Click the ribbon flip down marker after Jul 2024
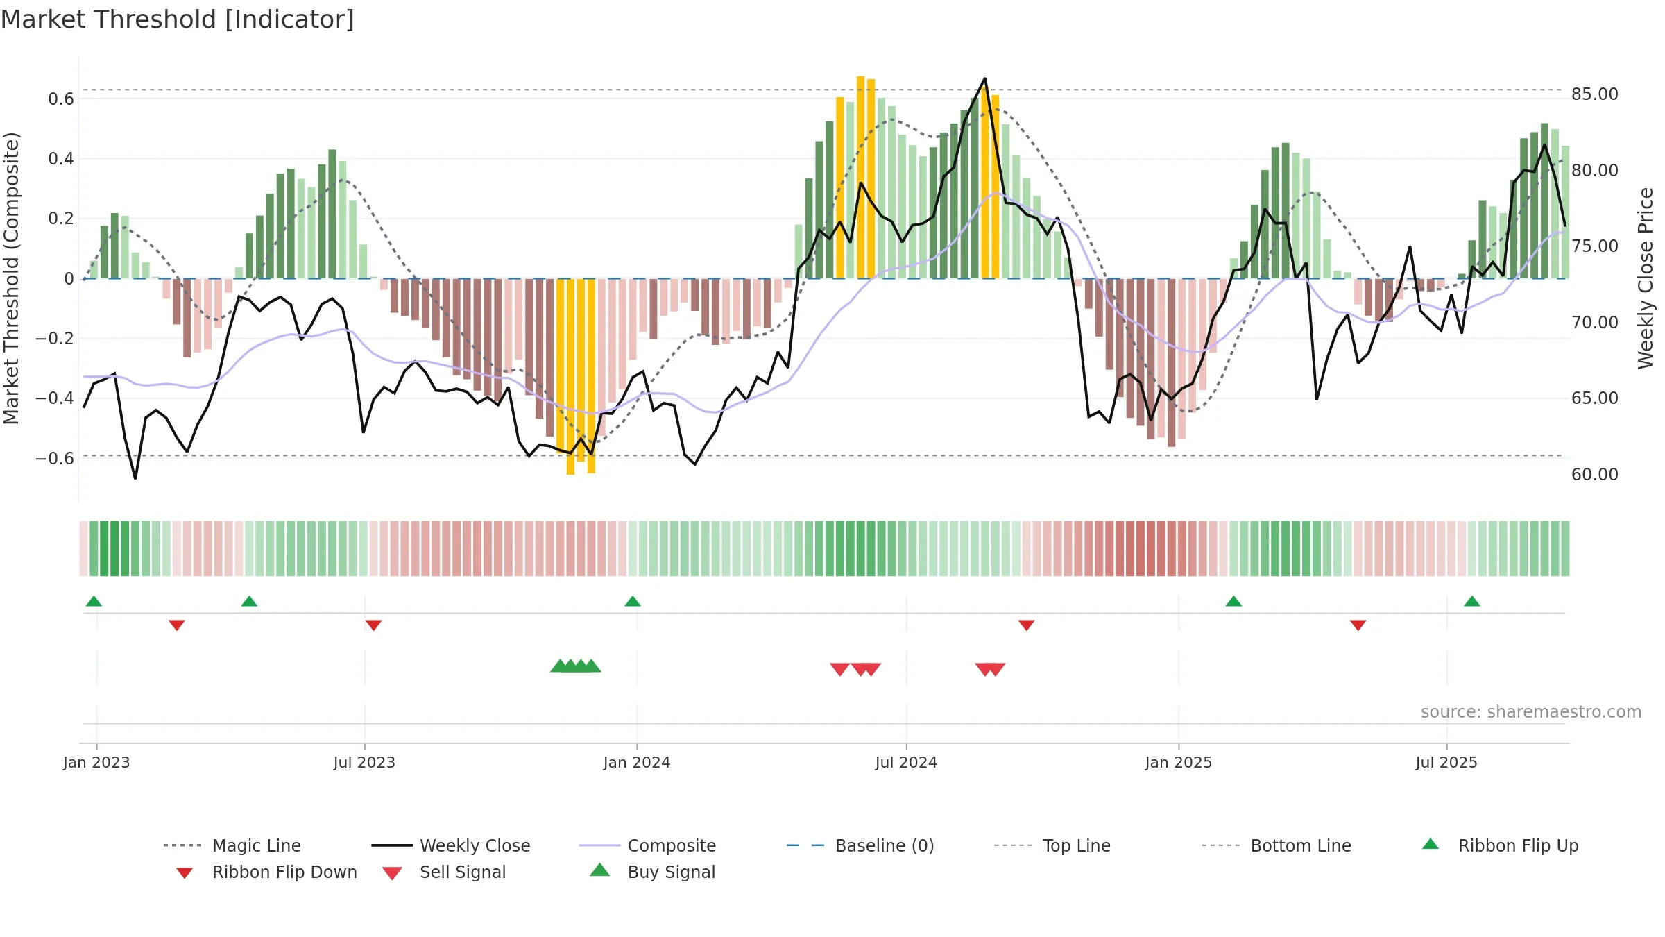The width and height of the screenshot is (1665, 937). 1027,625
